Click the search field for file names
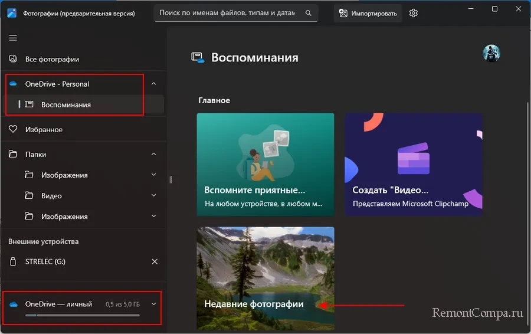Screen dimensions: 531x334 (x=235, y=13)
